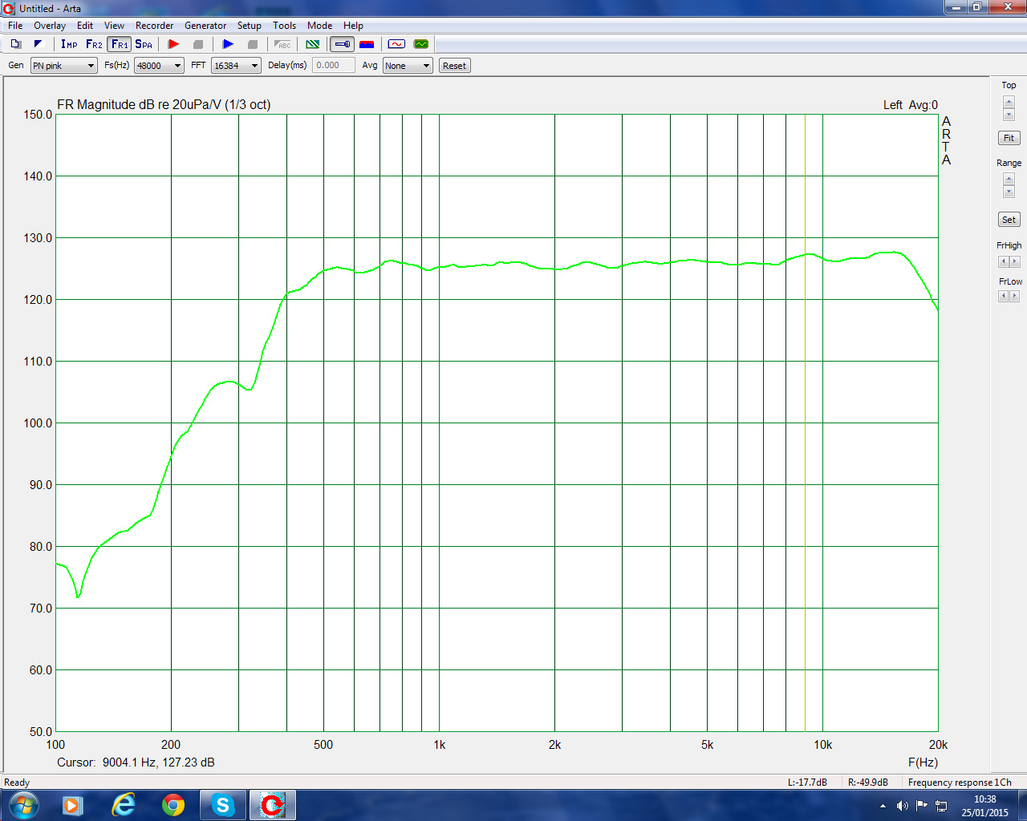Open the View menu
Screen dimensions: 1027x821
114,26
